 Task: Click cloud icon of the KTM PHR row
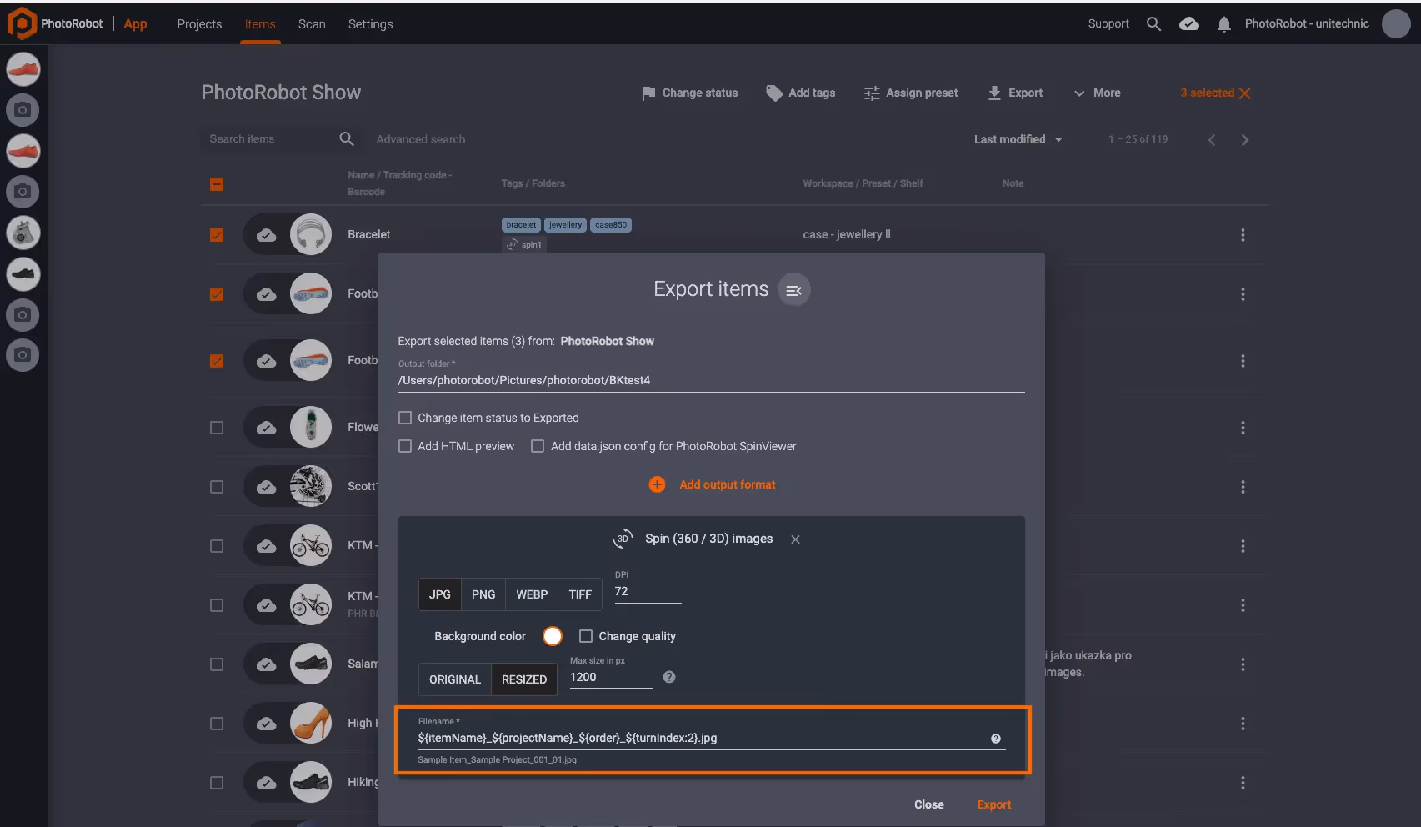pos(266,605)
